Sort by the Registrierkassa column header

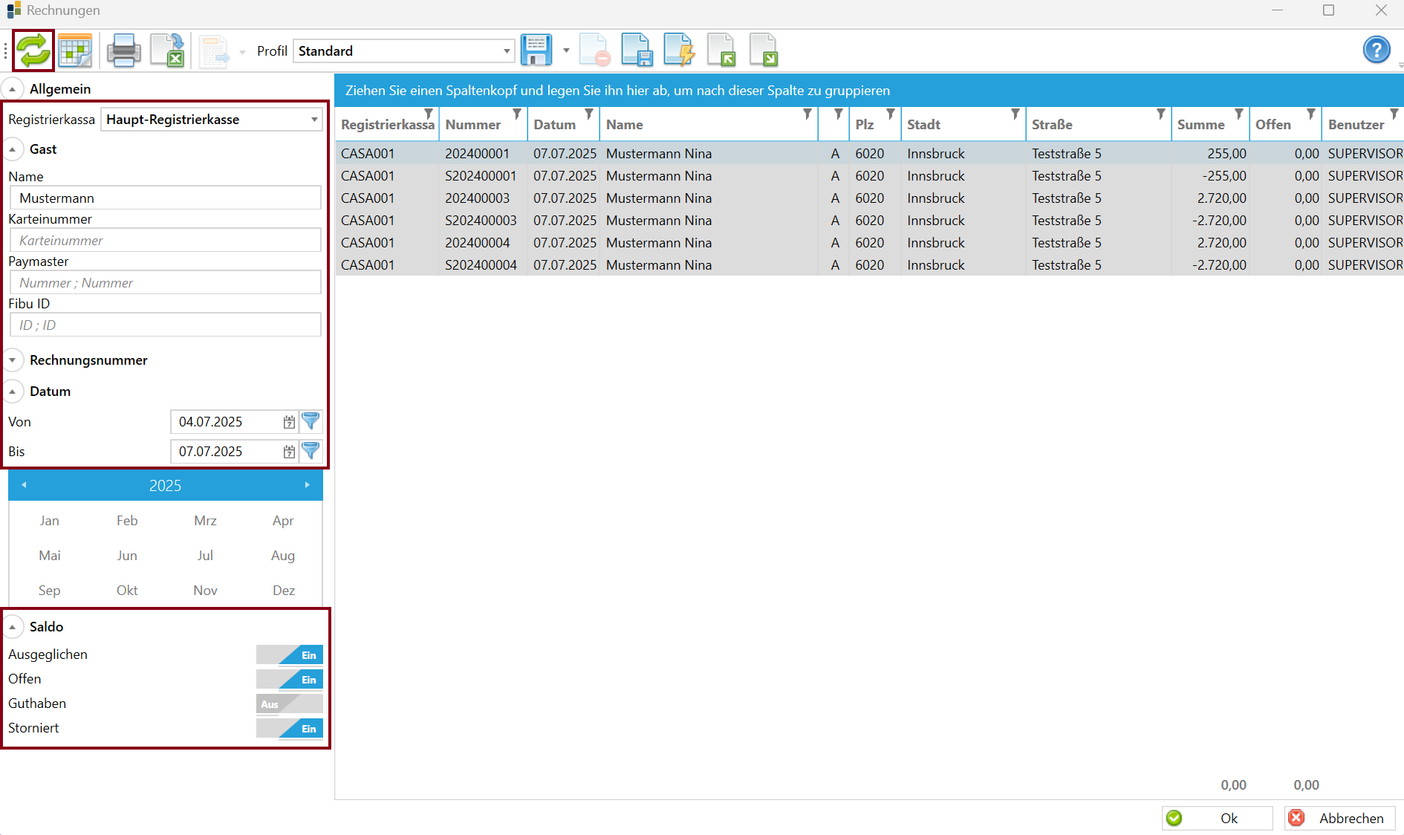point(388,125)
